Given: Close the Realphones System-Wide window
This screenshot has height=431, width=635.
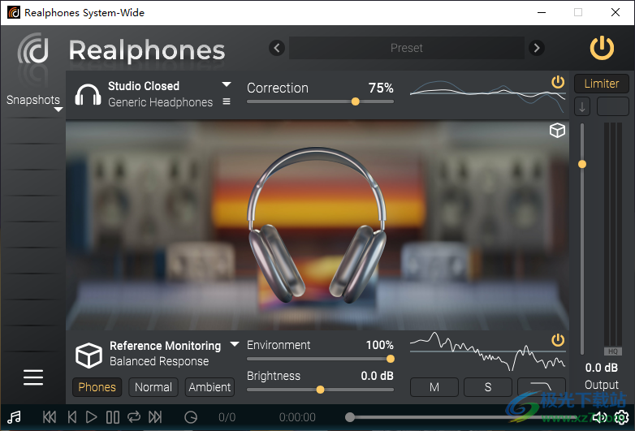Looking at the screenshot, I should (x=616, y=12).
